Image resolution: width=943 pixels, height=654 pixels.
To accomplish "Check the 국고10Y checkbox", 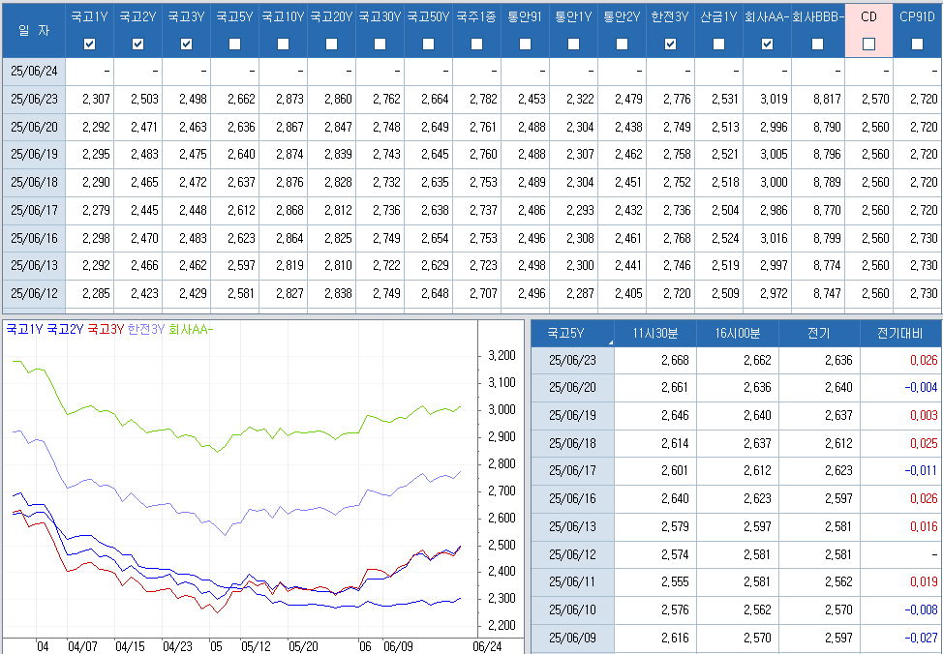I will [x=284, y=44].
